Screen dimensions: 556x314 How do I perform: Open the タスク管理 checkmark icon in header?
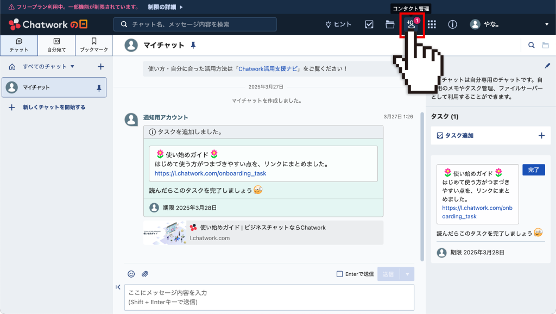(369, 24)
